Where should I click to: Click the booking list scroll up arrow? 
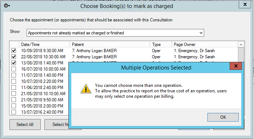pyautogui.click(x=241, y=45)
